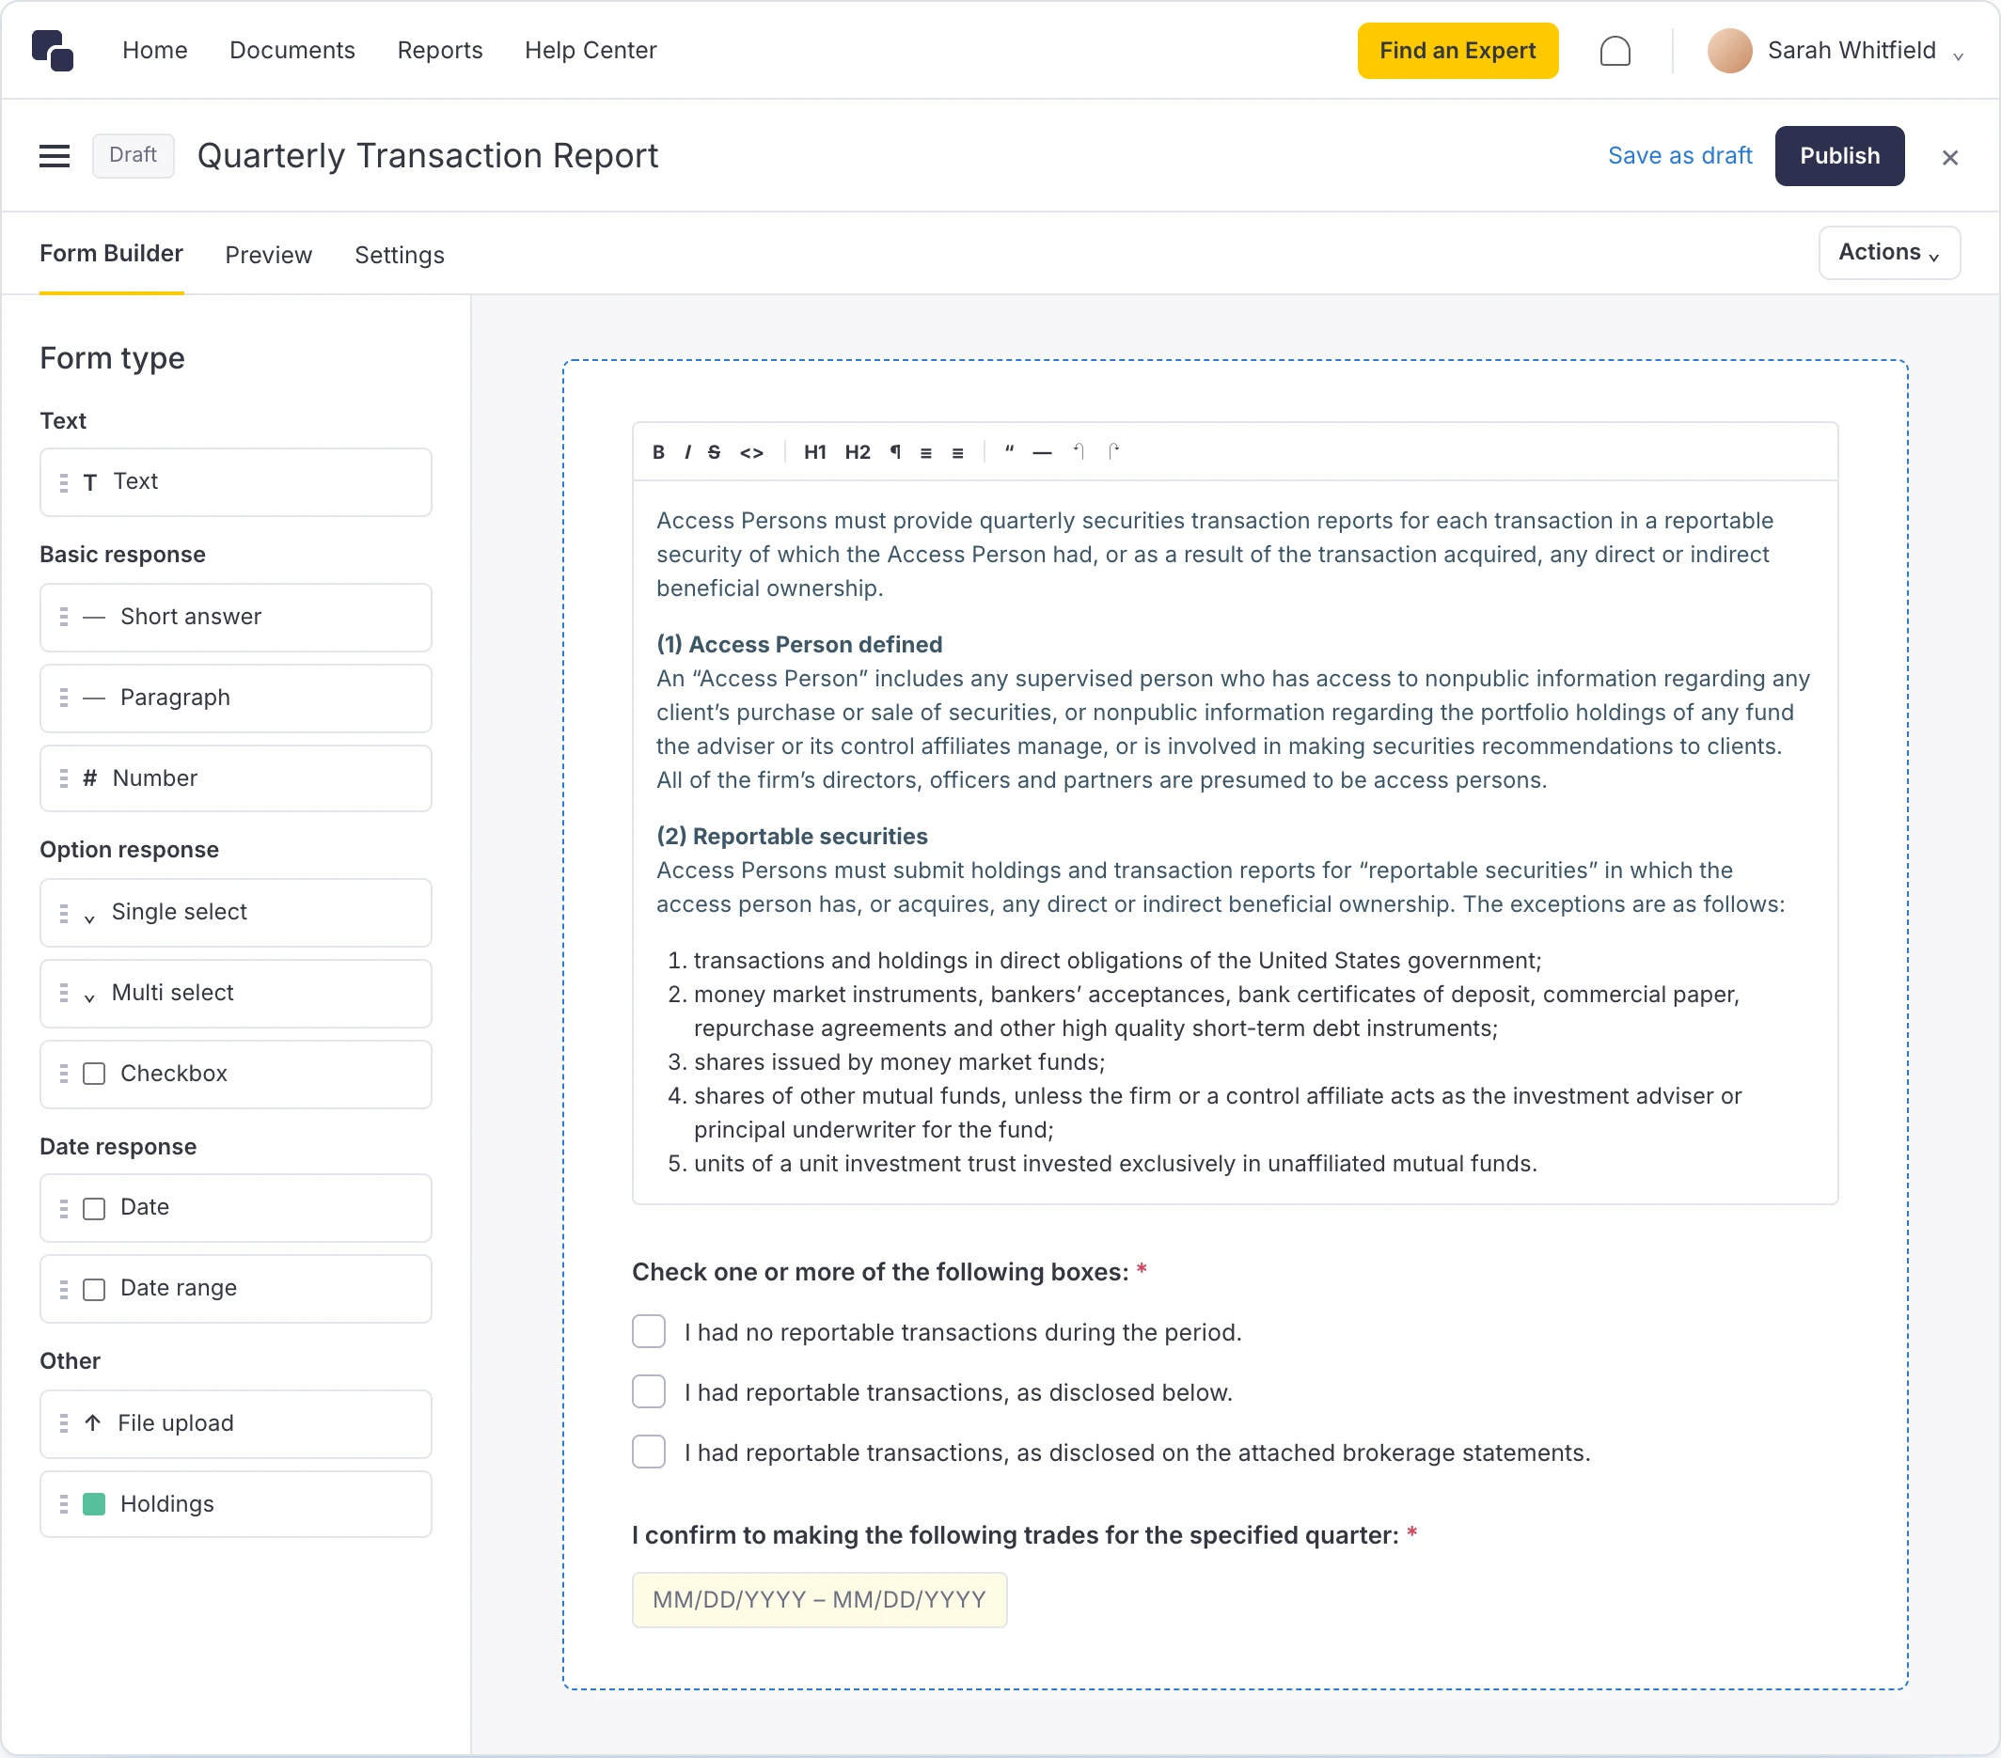Viewport: 2001px width, 1758px height.
Task: Apply strikethrough formatting in the editor
Action: [x=714, y=452]
